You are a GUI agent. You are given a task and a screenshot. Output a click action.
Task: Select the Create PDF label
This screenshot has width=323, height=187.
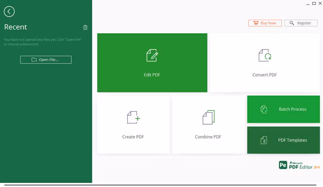coord(133,137)
